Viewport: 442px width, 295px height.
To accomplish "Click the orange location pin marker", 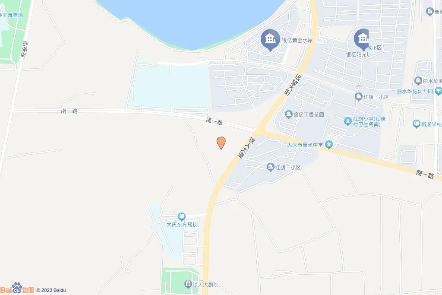I will 221,143.
